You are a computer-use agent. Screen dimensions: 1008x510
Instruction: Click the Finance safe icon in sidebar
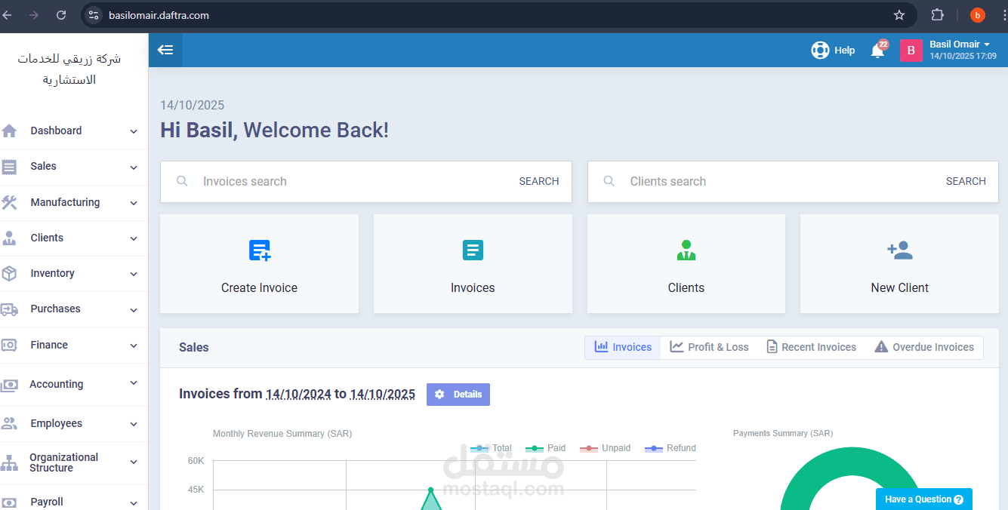pyautogui.click(x=9, y=345)
